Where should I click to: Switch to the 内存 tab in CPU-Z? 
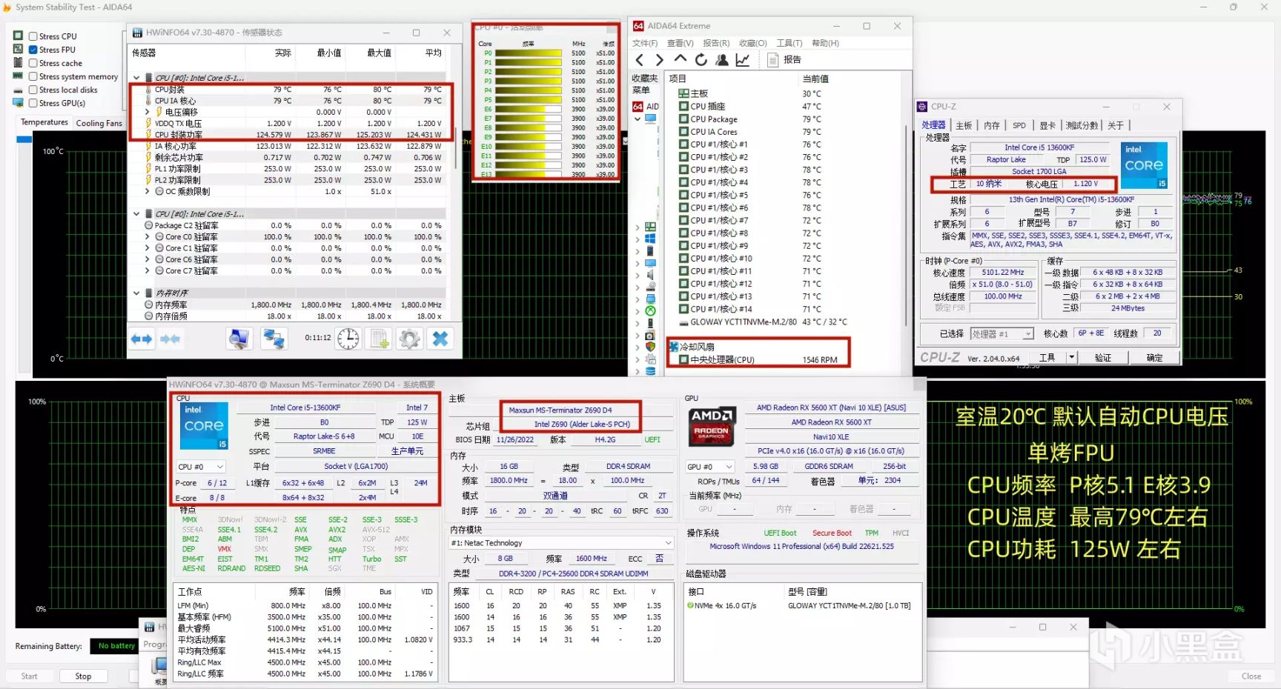[x=992, y=125]
